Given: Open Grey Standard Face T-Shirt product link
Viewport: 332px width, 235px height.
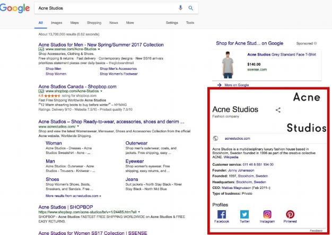Looking at the screenshot, I should point(282,55).
